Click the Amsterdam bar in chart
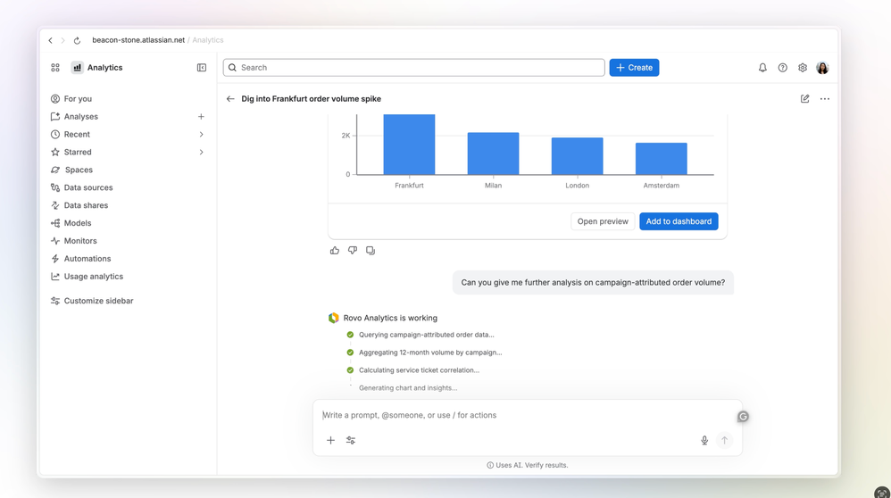Screen dimensions: 891x498 (661, 159)
